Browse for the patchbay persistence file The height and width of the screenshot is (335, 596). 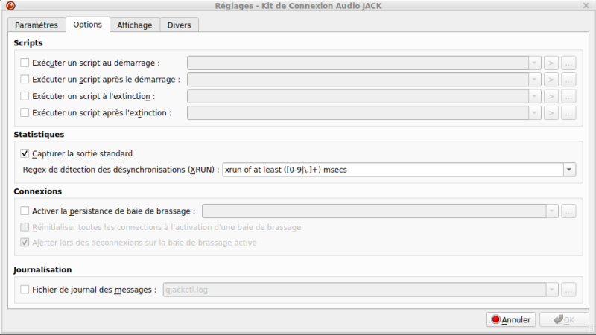pyautogui.click(x=569, y=211)
